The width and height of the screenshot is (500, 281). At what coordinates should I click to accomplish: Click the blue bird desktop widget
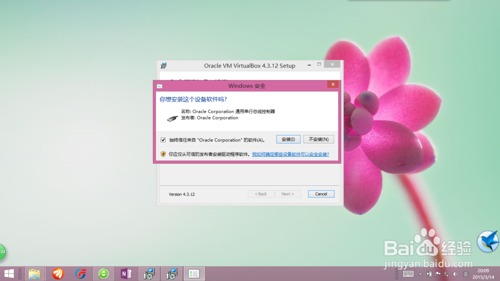[488, 241]
